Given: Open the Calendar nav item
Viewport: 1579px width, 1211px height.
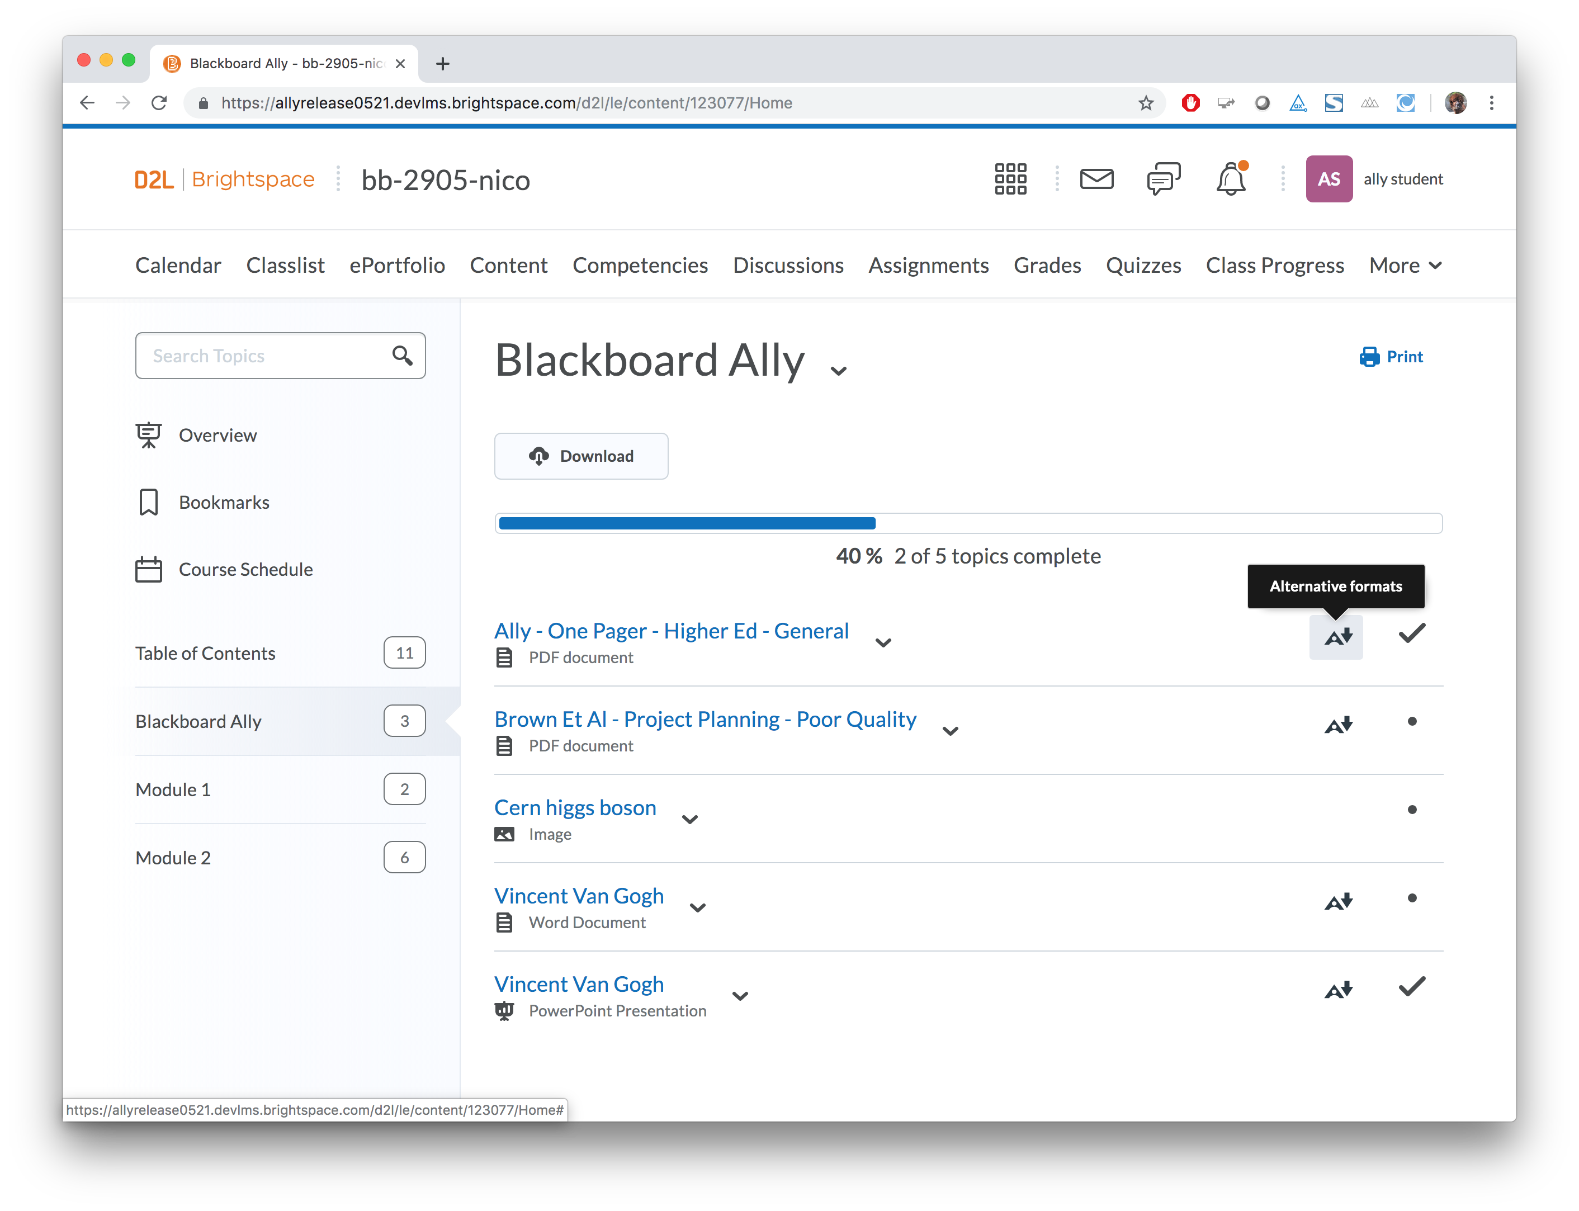Looking at the screenshot, I should point(178,265).
